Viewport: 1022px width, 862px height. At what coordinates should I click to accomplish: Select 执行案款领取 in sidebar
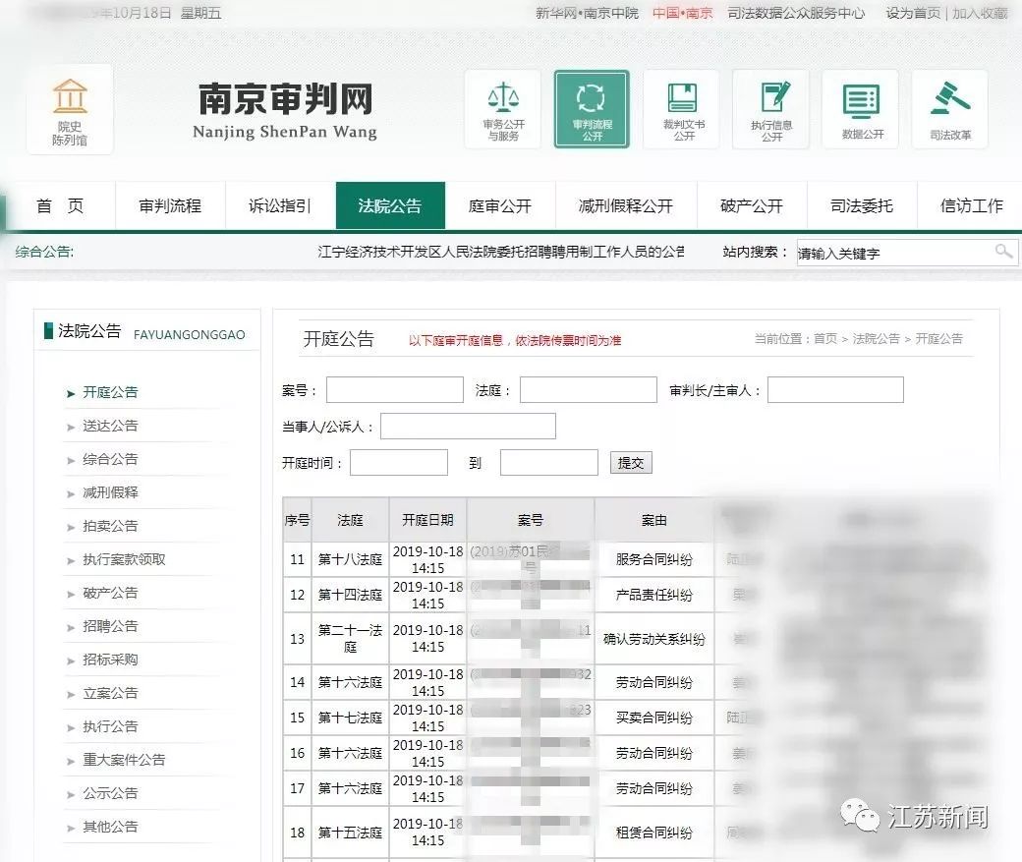(x=124, y=559)
